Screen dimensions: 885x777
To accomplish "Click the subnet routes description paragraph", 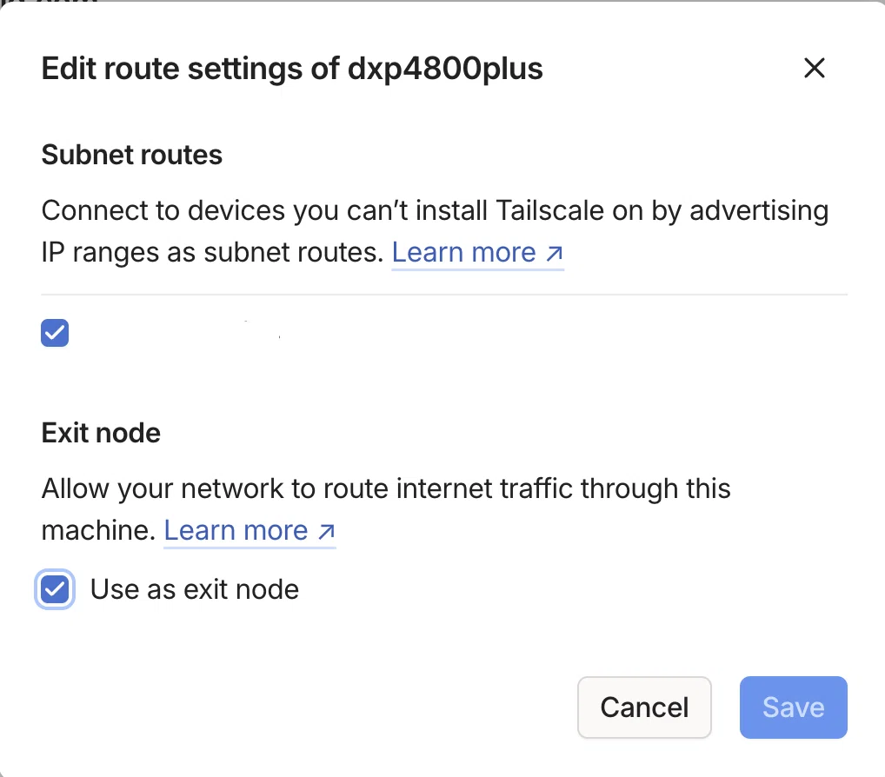I will point(436,231).
